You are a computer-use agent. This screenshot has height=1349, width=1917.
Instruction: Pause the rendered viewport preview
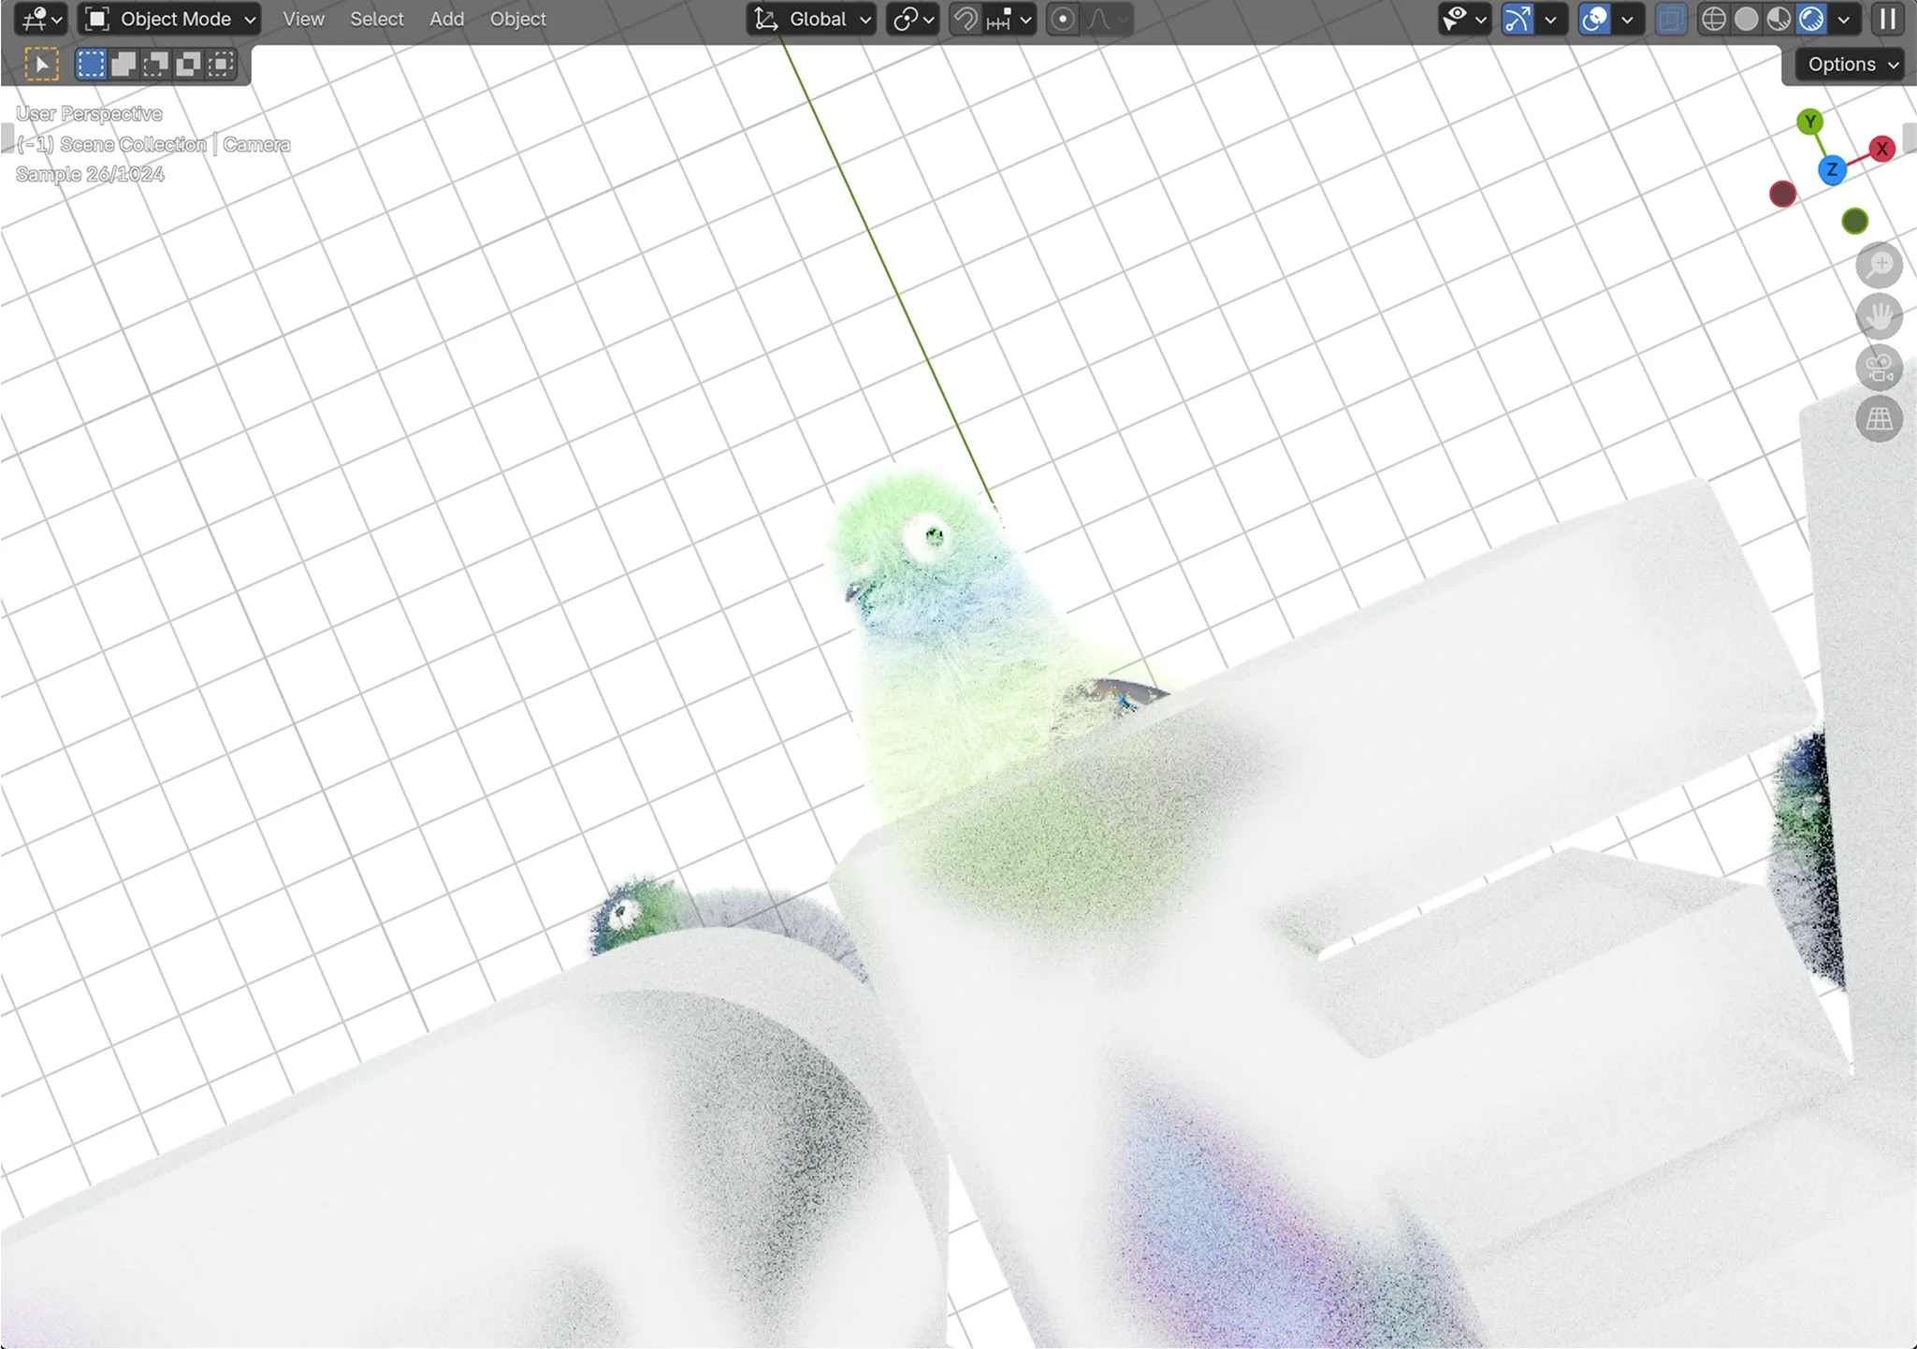point(1888,19)
